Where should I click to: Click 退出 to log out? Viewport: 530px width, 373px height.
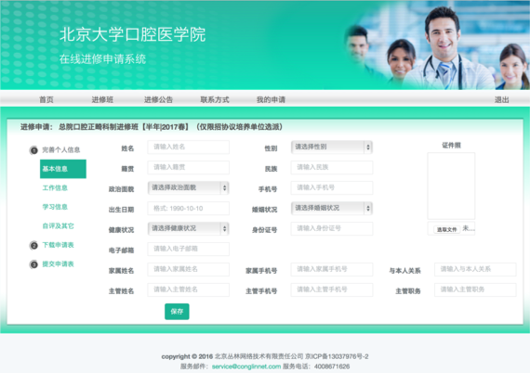click(x=501, y=99)
